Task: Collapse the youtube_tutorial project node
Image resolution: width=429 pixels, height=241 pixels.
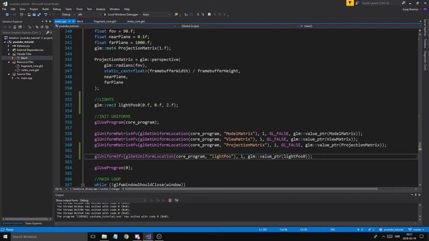Action: tap(5, 42)
